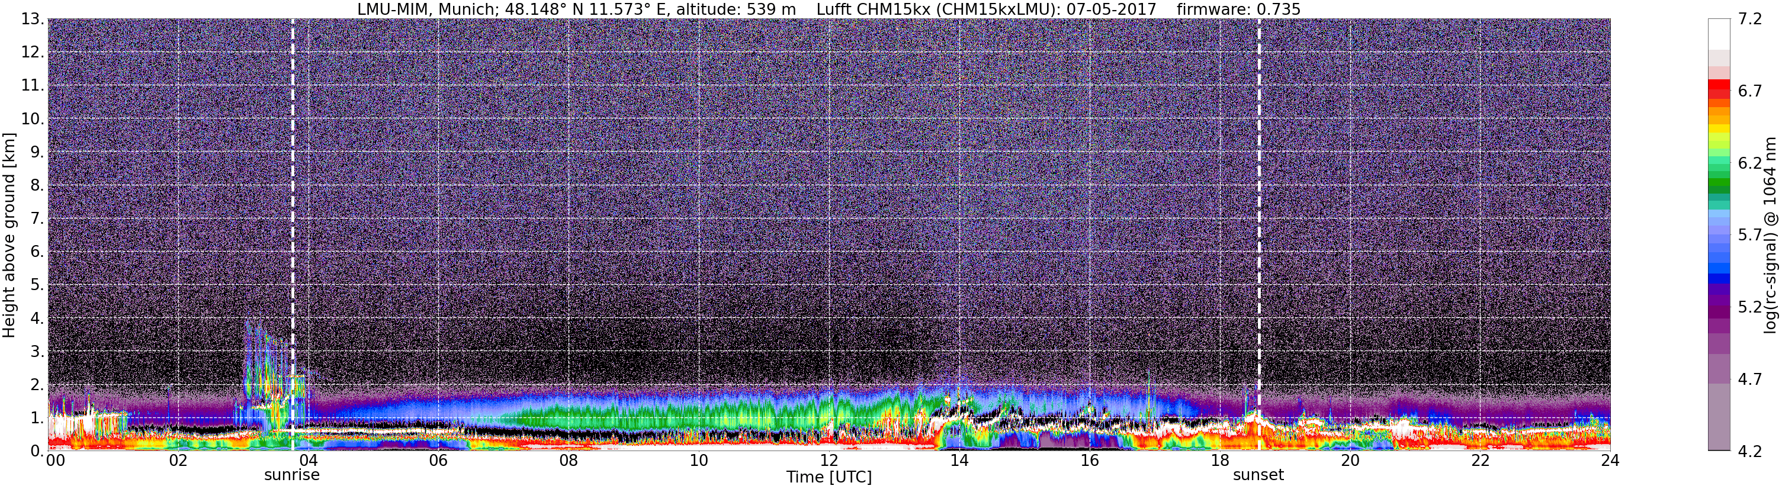The height and width of the screenshot is (489, 1782).
Task: Click the colorbar tick label 5.7
Action: point(1750,235)
